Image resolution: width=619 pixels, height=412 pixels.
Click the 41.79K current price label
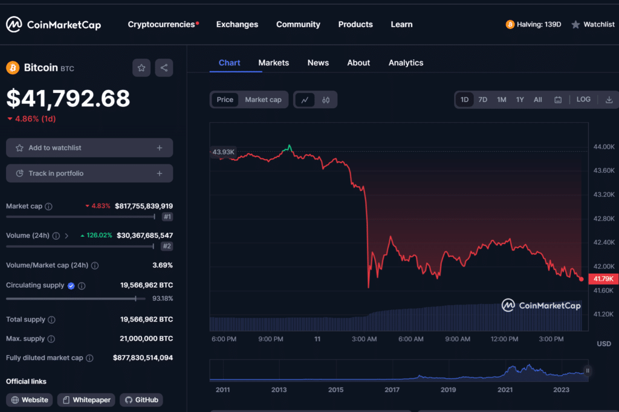coord(603,278)
